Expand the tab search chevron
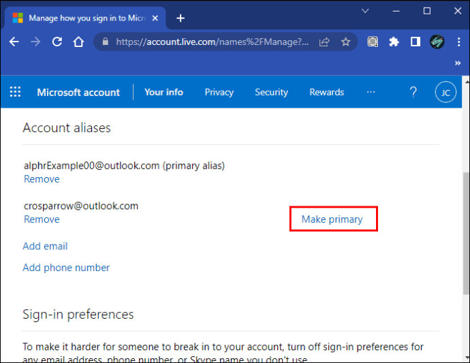This screenshot has height=363, width=470. 366,11
